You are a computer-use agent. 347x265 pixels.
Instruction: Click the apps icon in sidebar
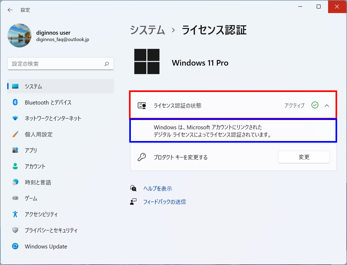(15, 150)
